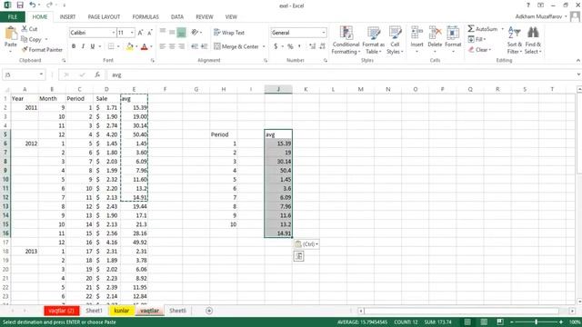
Task: Click the Adkham Muzaffarov account name
Action: click(x=538, y=16)
